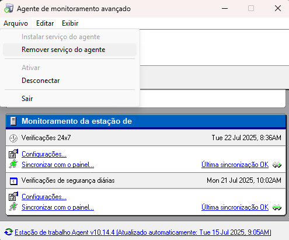Click the server icon in the blue Monitoramento header

click(13, 121)
